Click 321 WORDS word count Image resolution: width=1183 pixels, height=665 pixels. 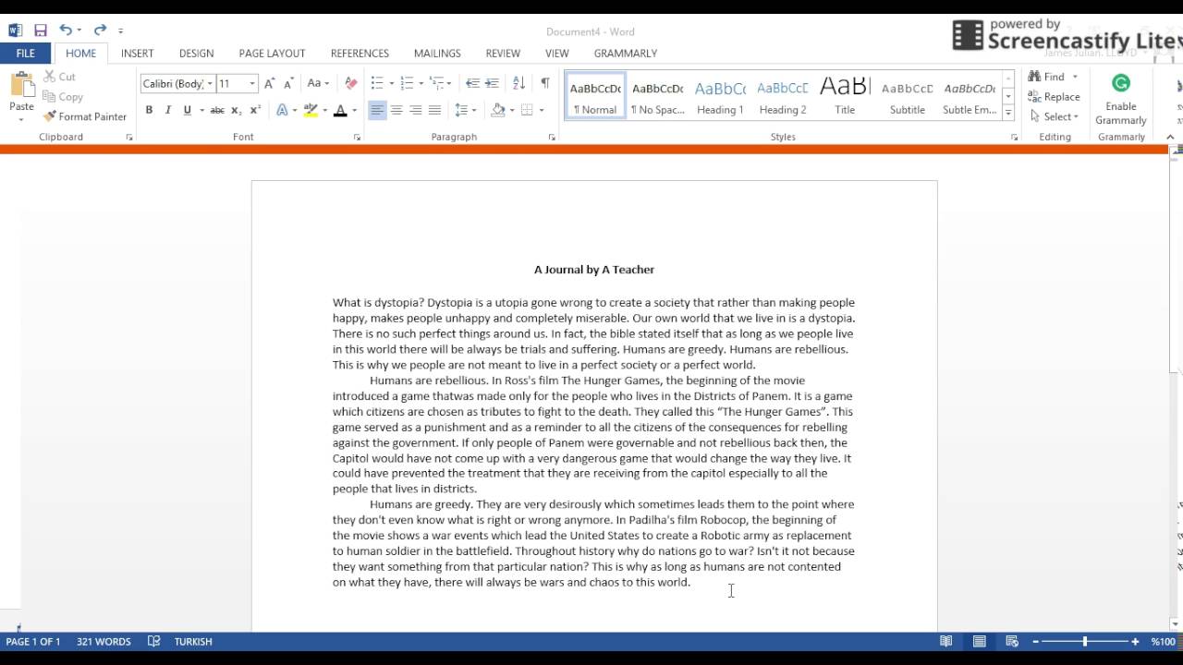coord(104,641)
